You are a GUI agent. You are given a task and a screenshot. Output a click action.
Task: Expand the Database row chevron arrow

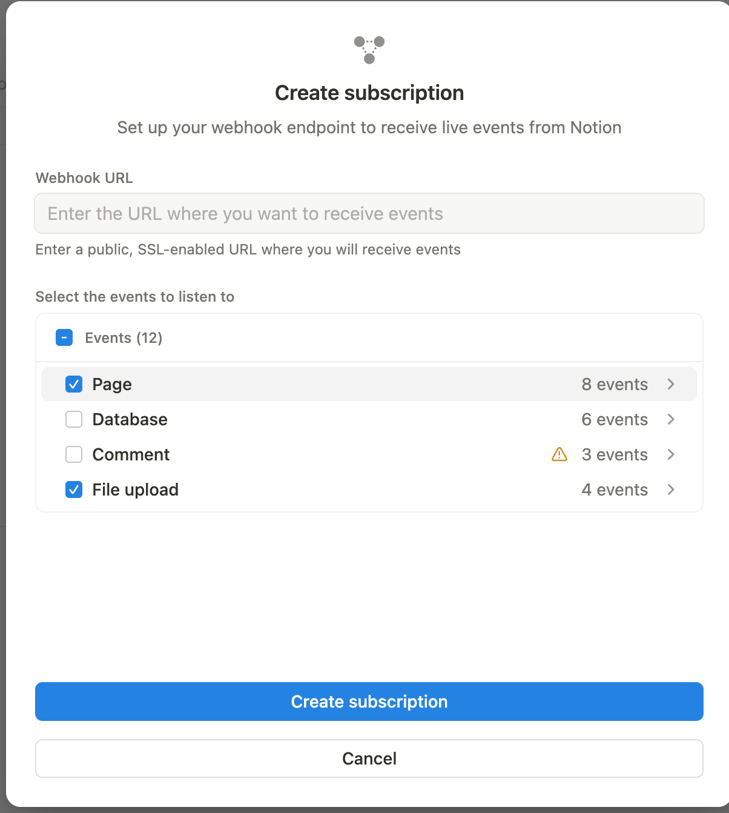671,419
